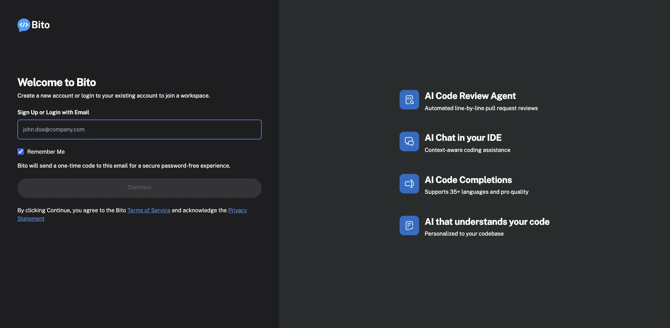Click the Bito logo icon

(x=24, y=25)
